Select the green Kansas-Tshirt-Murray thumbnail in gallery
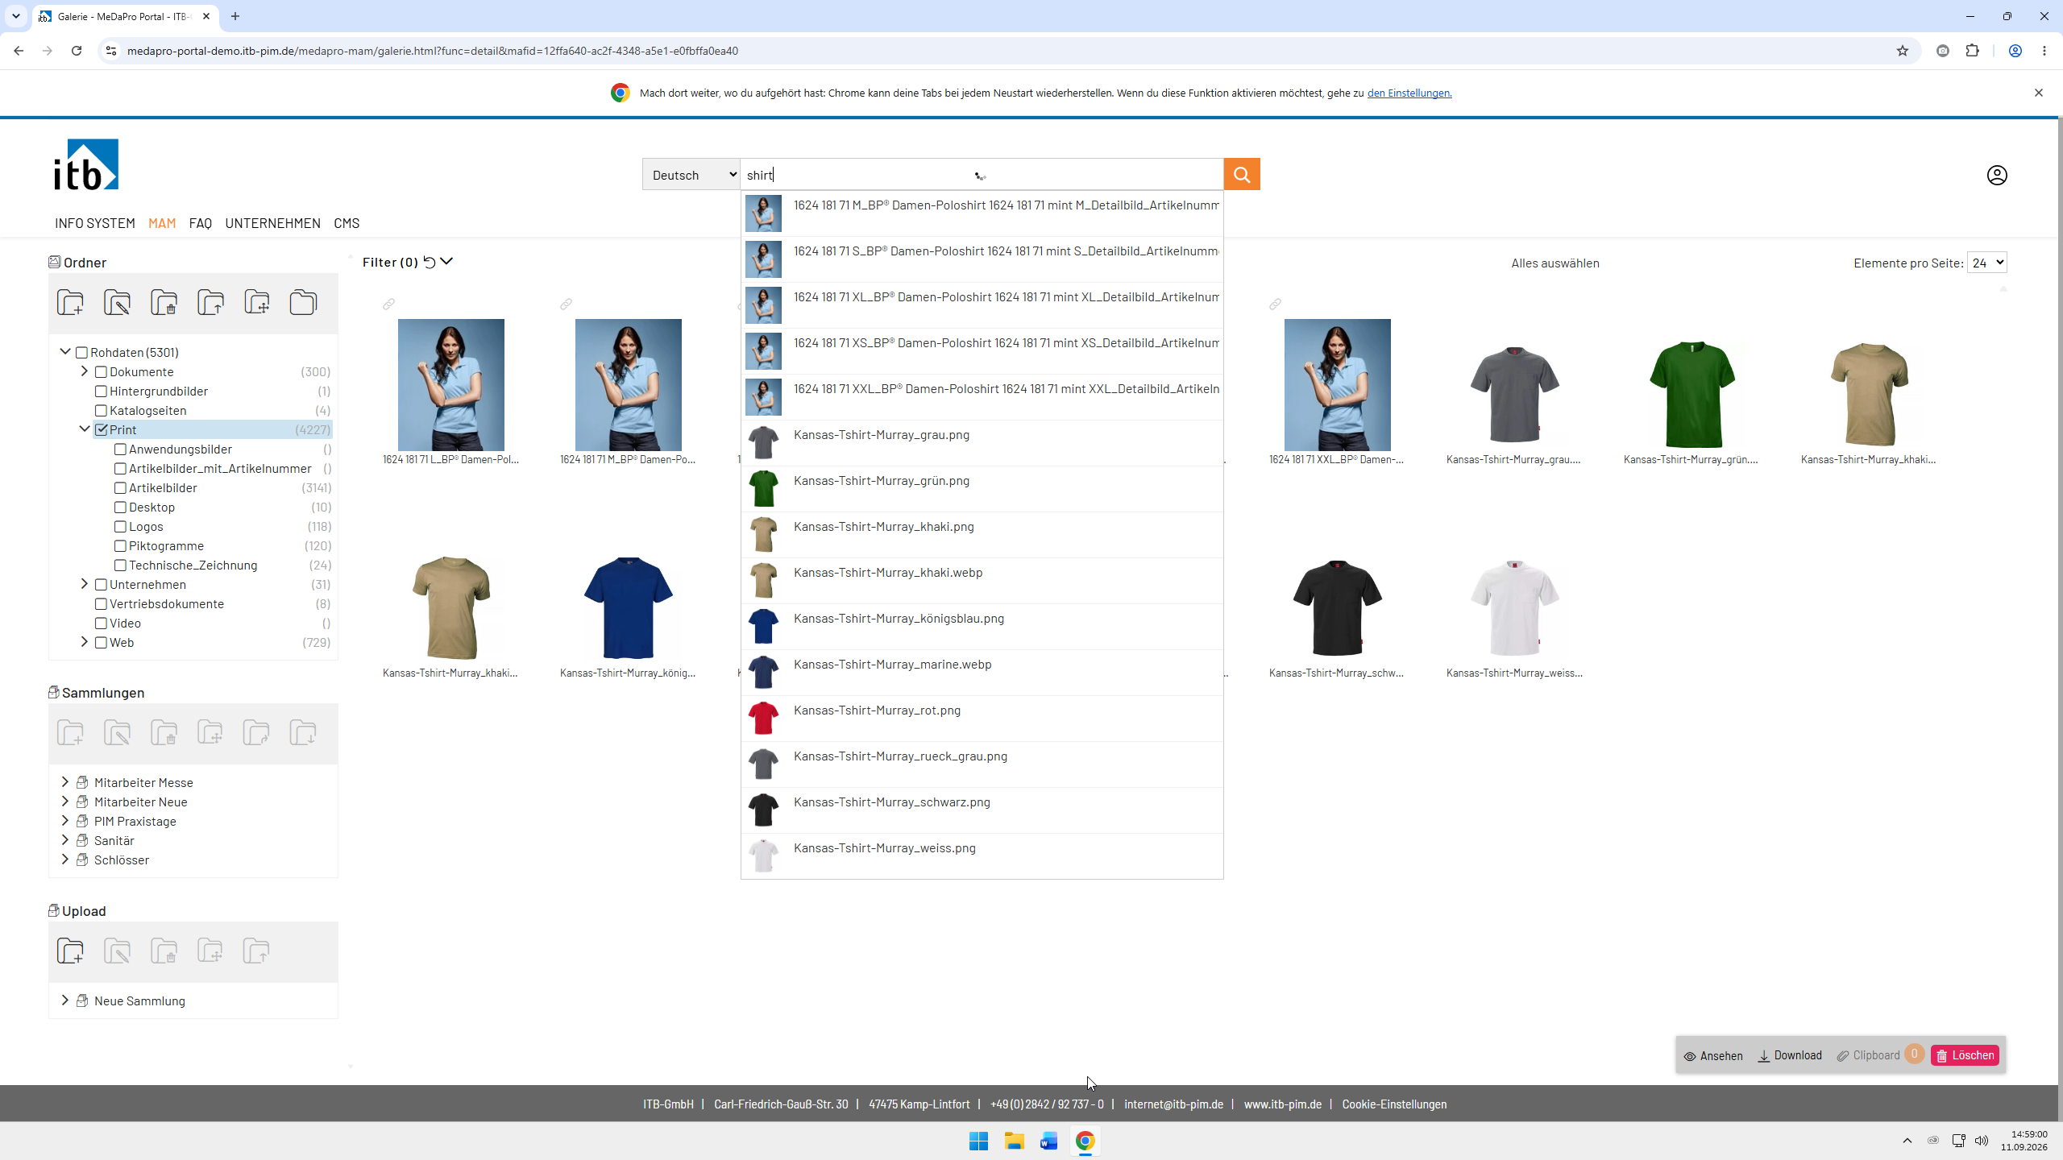The width and height of the screenshot is (2063, 1160). pos(1691,395)
